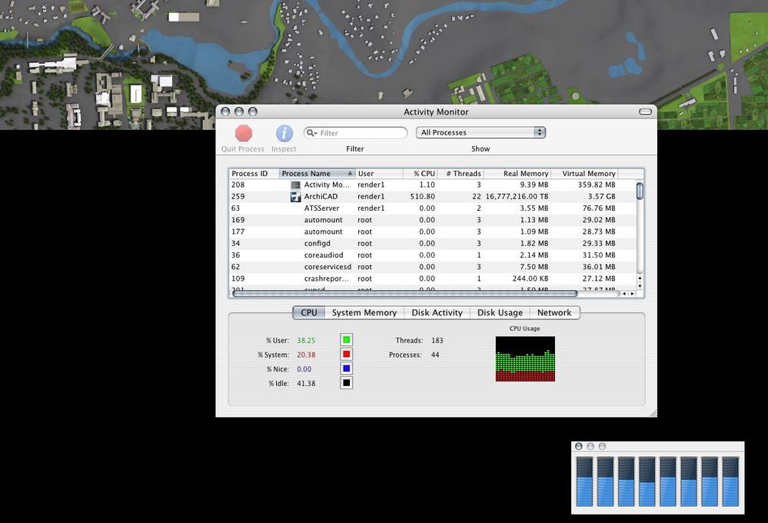Click the 38.25 % User value
Viewport: 768px width, 523px height.
(x=306, y=340)
